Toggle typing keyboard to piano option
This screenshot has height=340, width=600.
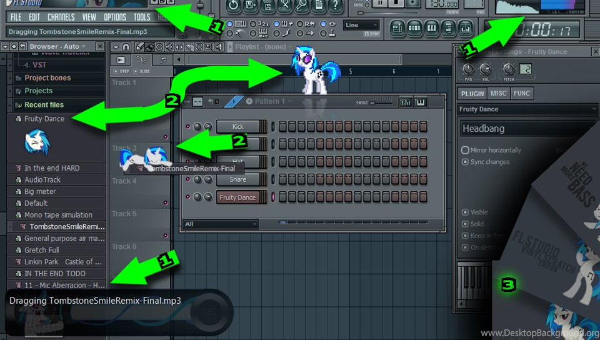(229, 24)
